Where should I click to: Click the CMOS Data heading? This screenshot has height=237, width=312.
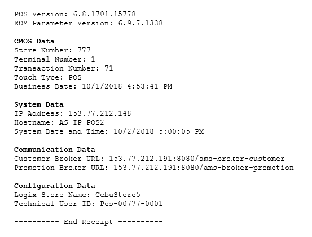point(34,41)
